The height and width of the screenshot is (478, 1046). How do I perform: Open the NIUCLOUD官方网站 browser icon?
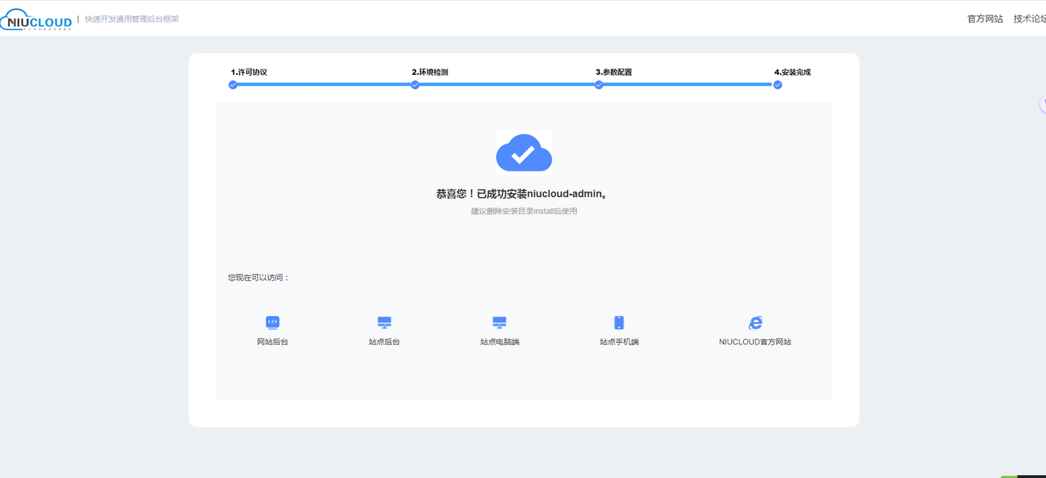pos(755,323)
